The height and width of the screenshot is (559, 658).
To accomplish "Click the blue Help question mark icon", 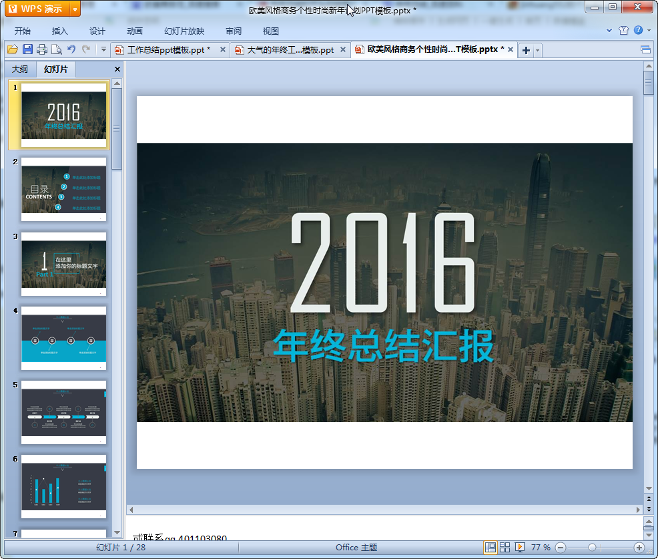I will 638,30.
